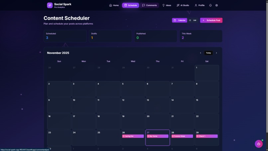Go to the Home page
The height and width of the screenshot is (151, 268).
coord(114,5)
